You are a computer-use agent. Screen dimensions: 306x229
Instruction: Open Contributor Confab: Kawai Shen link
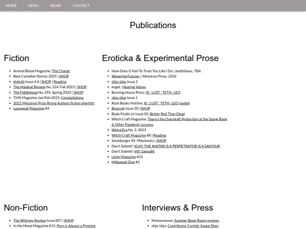193,226
